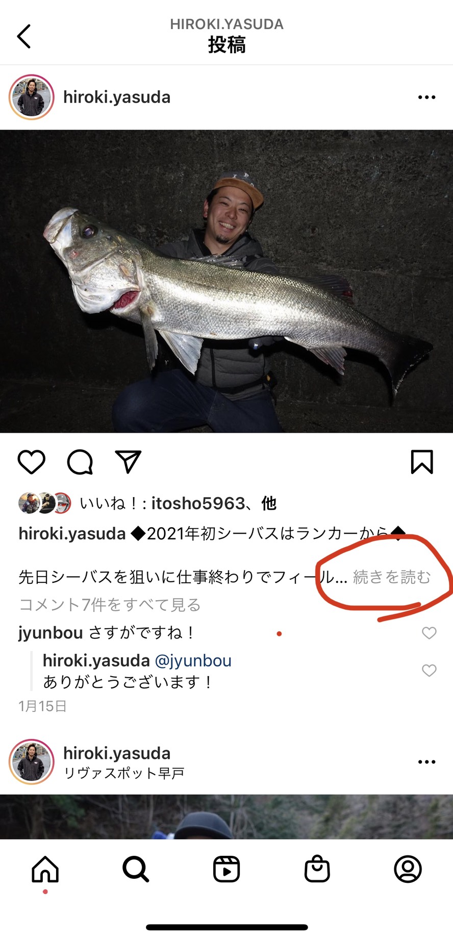Tap hiroki.yasuda profile picture at top
The width and height of the screenshot is (453, 940).
point(32,97)
